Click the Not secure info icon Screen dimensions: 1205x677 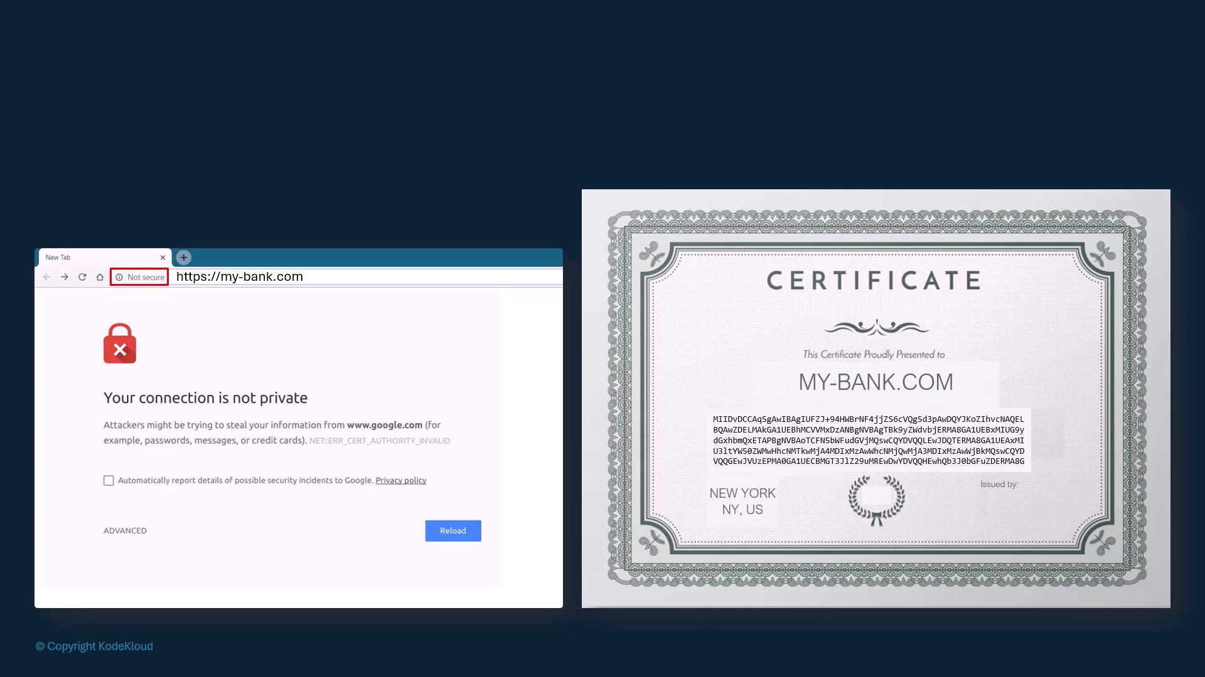click(x=119, y=277)
